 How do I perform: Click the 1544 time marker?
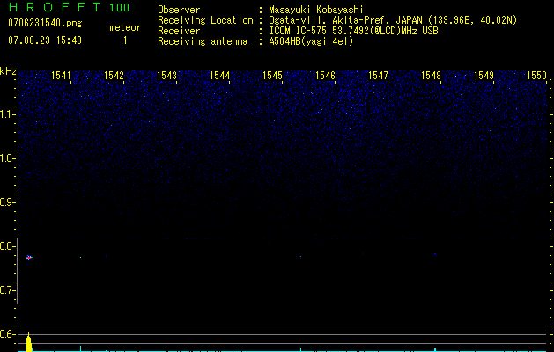tap(219, 76)
